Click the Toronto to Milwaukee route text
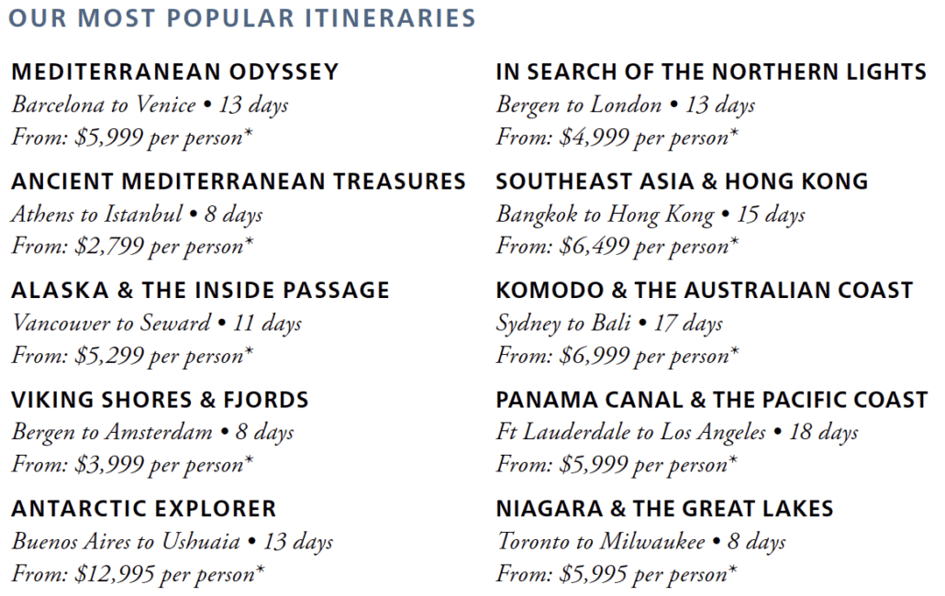945x596 pixels. coord(601,542)
